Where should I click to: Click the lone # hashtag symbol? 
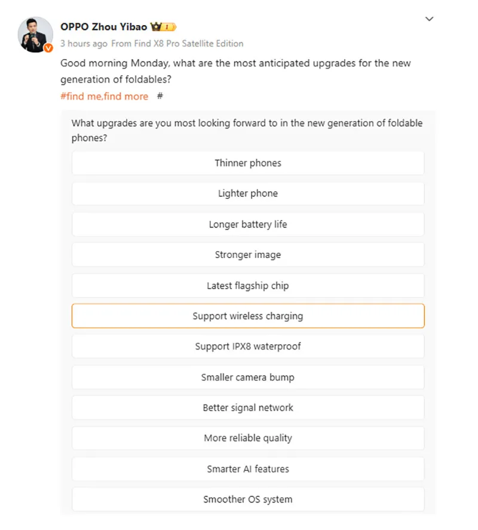(160, 96)
